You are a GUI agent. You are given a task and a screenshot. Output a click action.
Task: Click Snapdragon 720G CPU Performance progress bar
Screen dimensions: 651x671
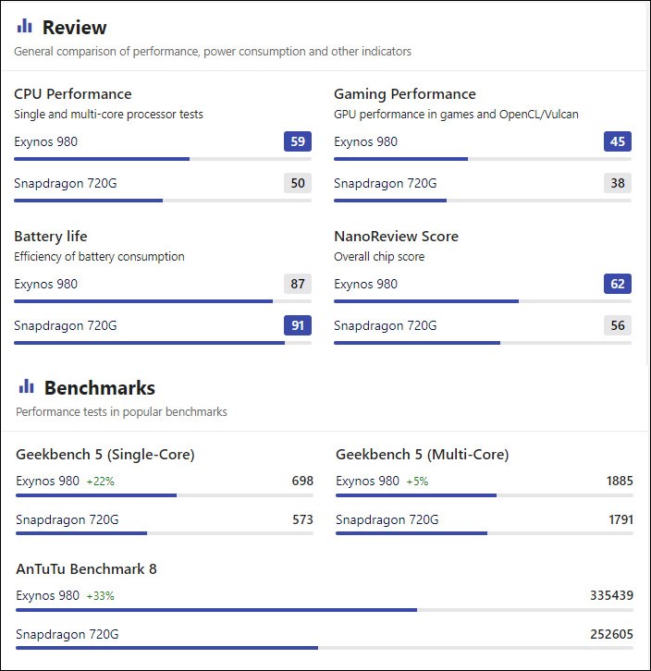(163, 201)
